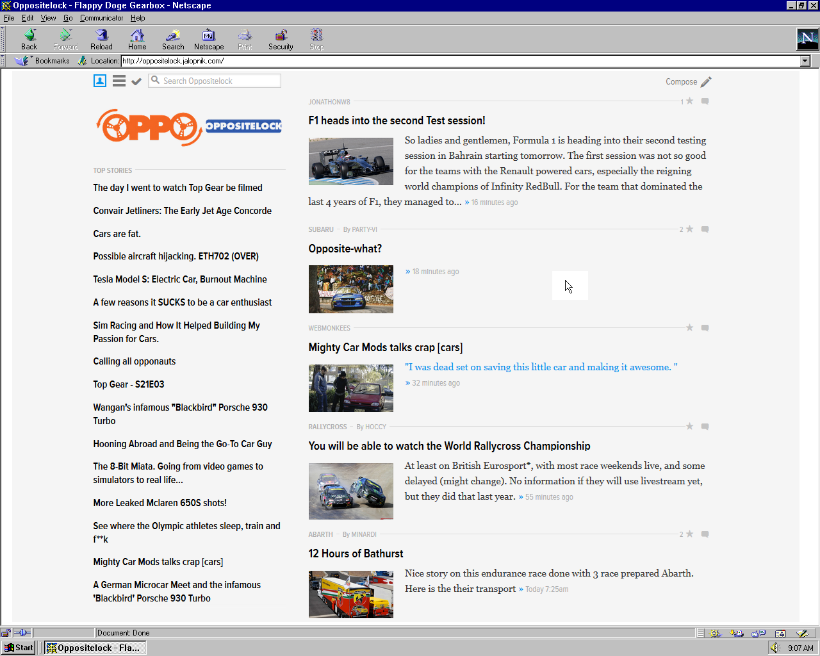Click the user profile icon on page

point(99,81)
